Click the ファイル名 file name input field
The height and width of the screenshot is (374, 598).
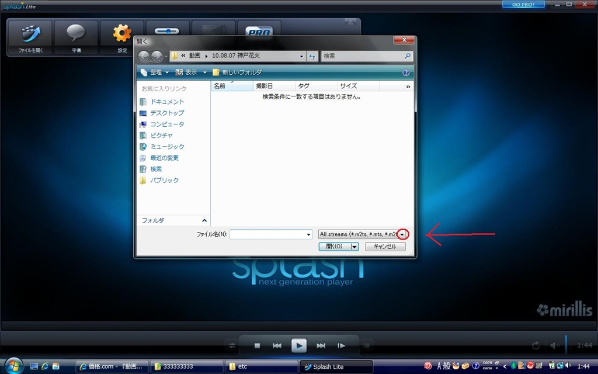(x=267, y=234)
